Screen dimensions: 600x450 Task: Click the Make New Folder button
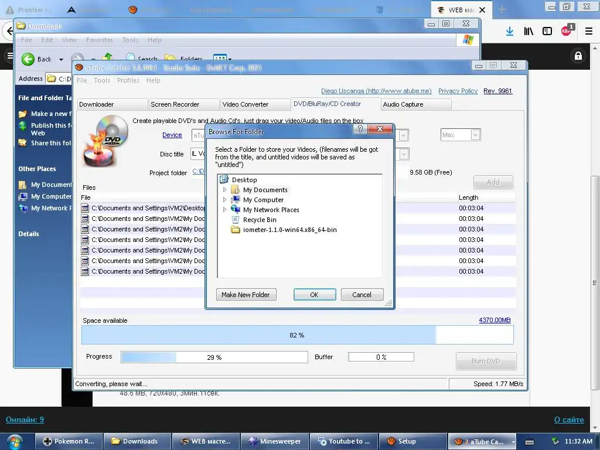[x=246, y=295]
